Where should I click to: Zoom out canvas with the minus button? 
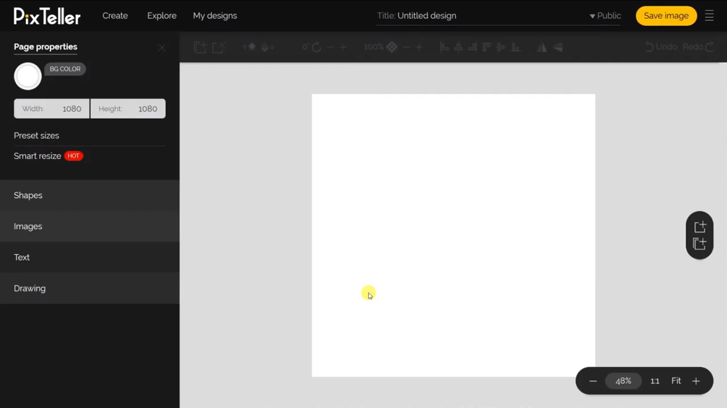tap(593, 381)
